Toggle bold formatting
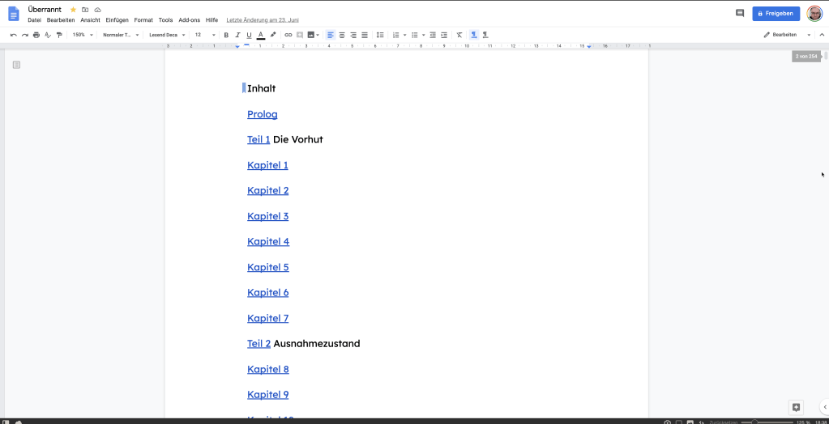 [x=226, y=35]
